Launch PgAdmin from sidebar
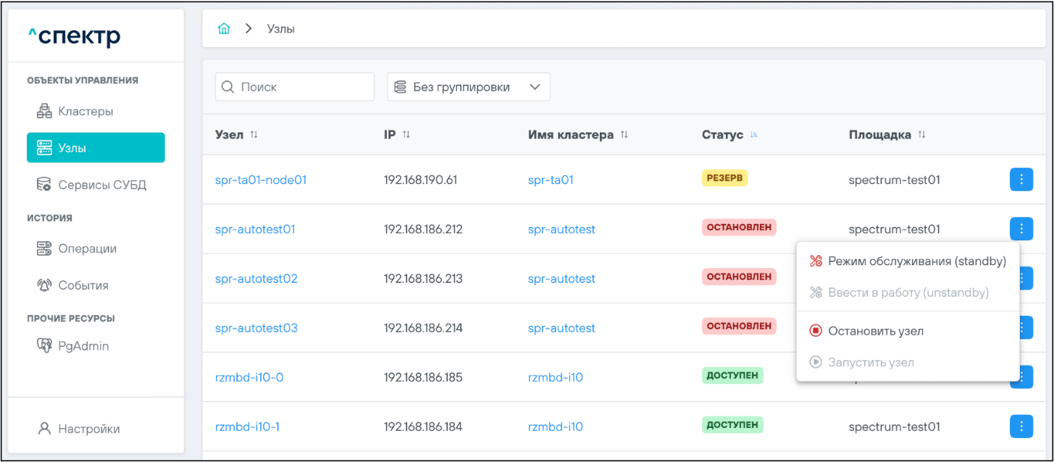 click(x=83, y=346)
